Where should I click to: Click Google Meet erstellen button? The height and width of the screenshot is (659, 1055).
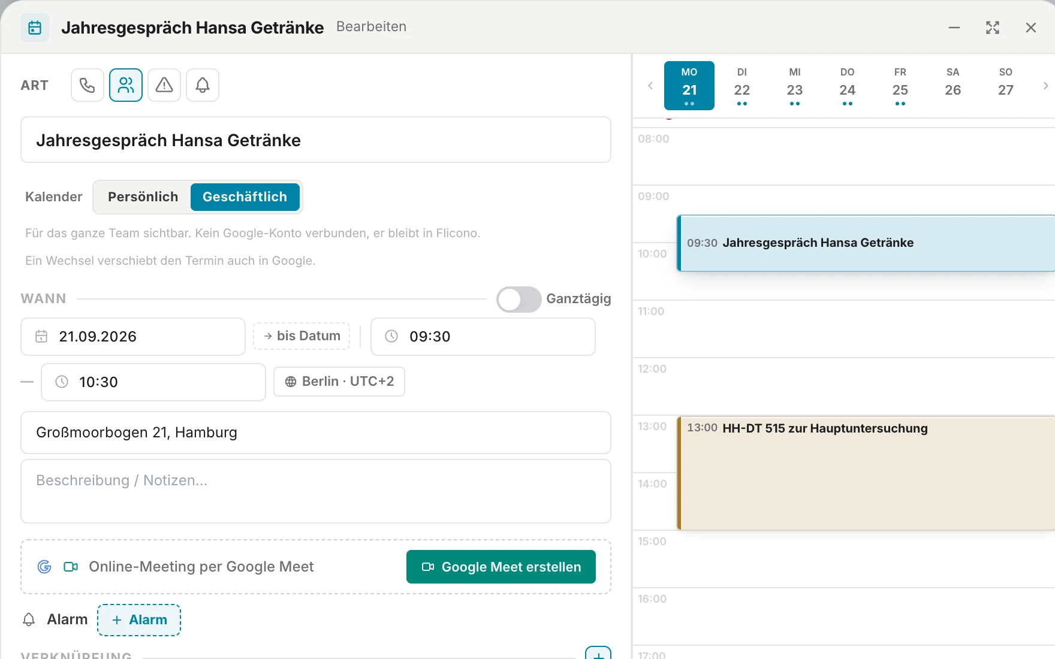pos(501,567)
